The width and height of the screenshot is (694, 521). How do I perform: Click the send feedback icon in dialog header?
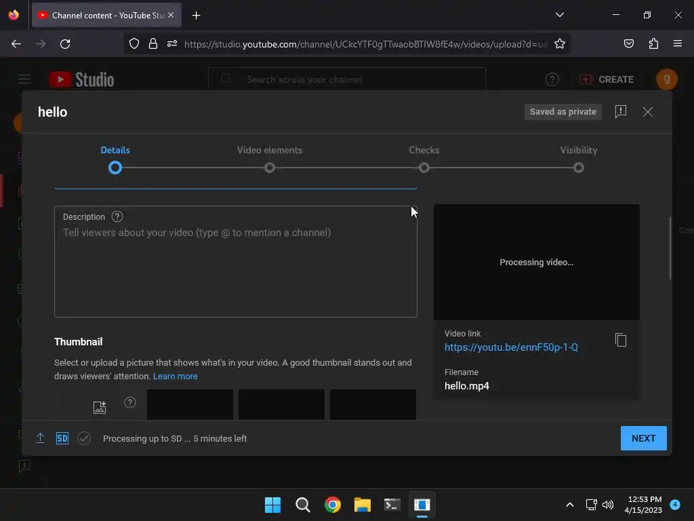[x=621, y=112]
